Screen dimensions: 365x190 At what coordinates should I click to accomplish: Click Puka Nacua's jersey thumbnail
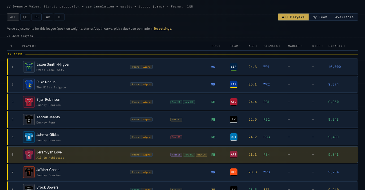pos(29,84)
